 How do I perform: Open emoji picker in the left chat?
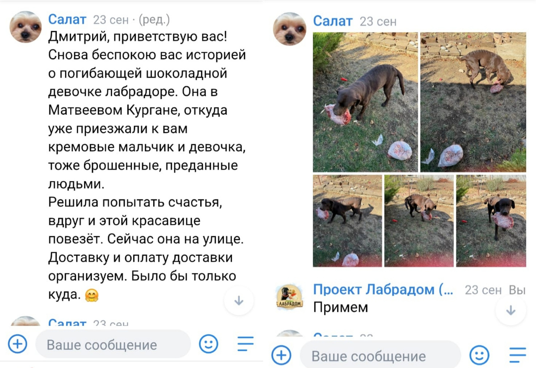pyautogui.click(x=208, y=344)
